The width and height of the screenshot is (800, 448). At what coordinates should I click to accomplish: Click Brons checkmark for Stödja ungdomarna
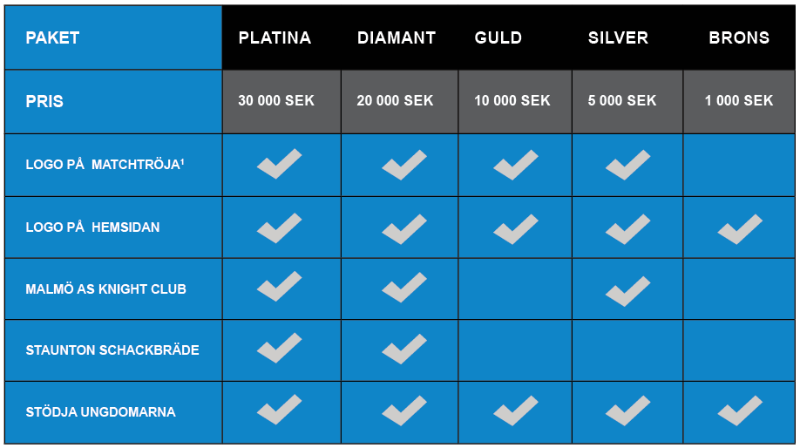[x=740, y=411]
